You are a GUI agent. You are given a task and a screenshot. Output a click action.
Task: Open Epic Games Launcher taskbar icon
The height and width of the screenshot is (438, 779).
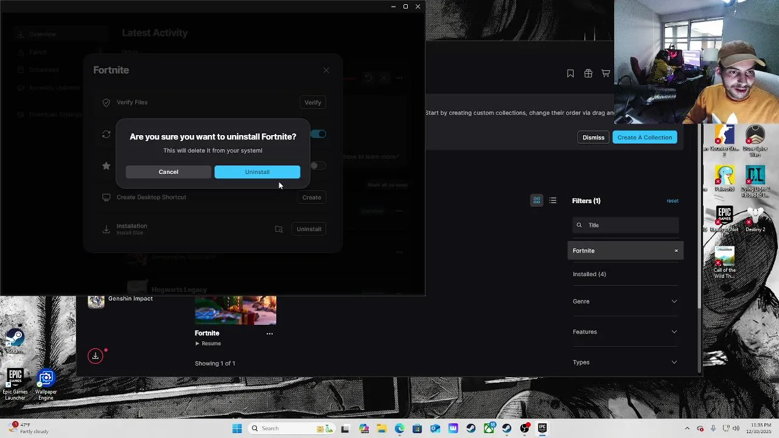tap(542, 428)
